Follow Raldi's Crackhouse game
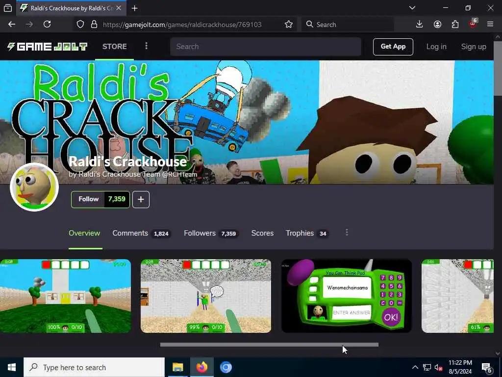 point(88,199)
